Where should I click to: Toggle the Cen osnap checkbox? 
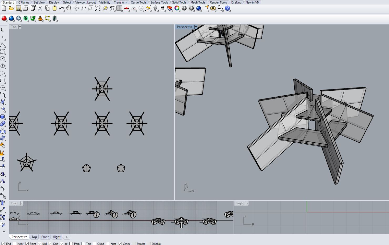tap(50, 244)
